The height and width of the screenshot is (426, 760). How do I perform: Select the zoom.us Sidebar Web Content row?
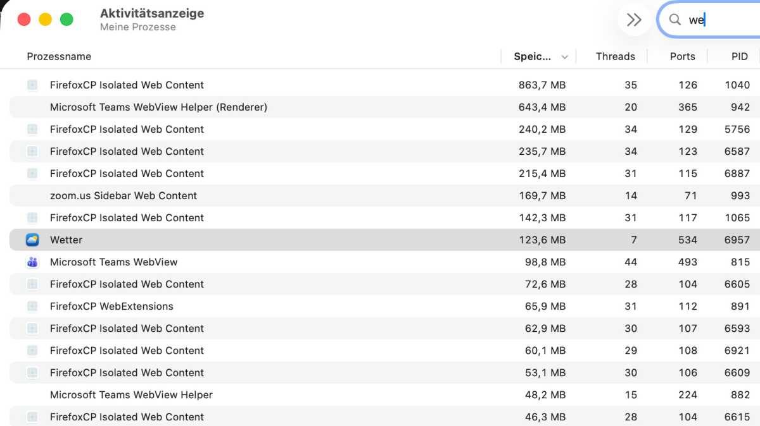click(x=384, y=195)
